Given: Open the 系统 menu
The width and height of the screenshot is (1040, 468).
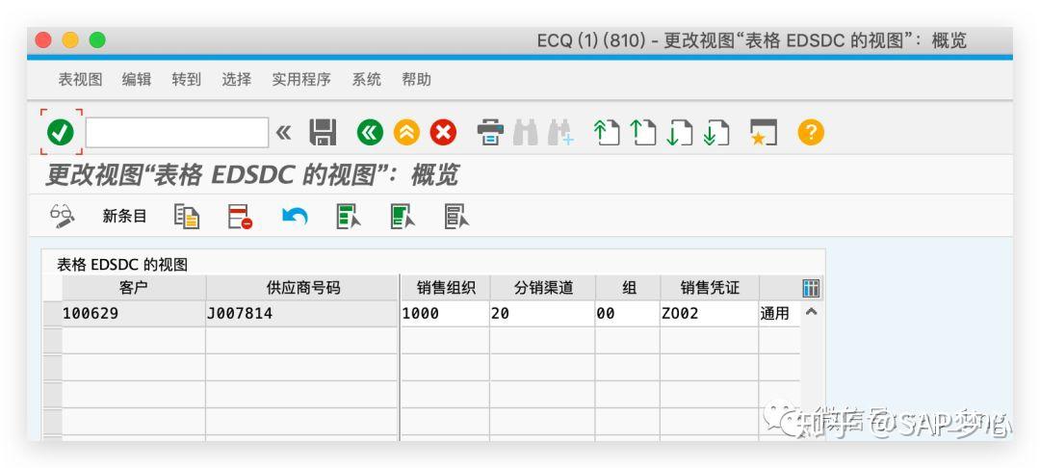Looking at the screenshot, I should (366, 80).
